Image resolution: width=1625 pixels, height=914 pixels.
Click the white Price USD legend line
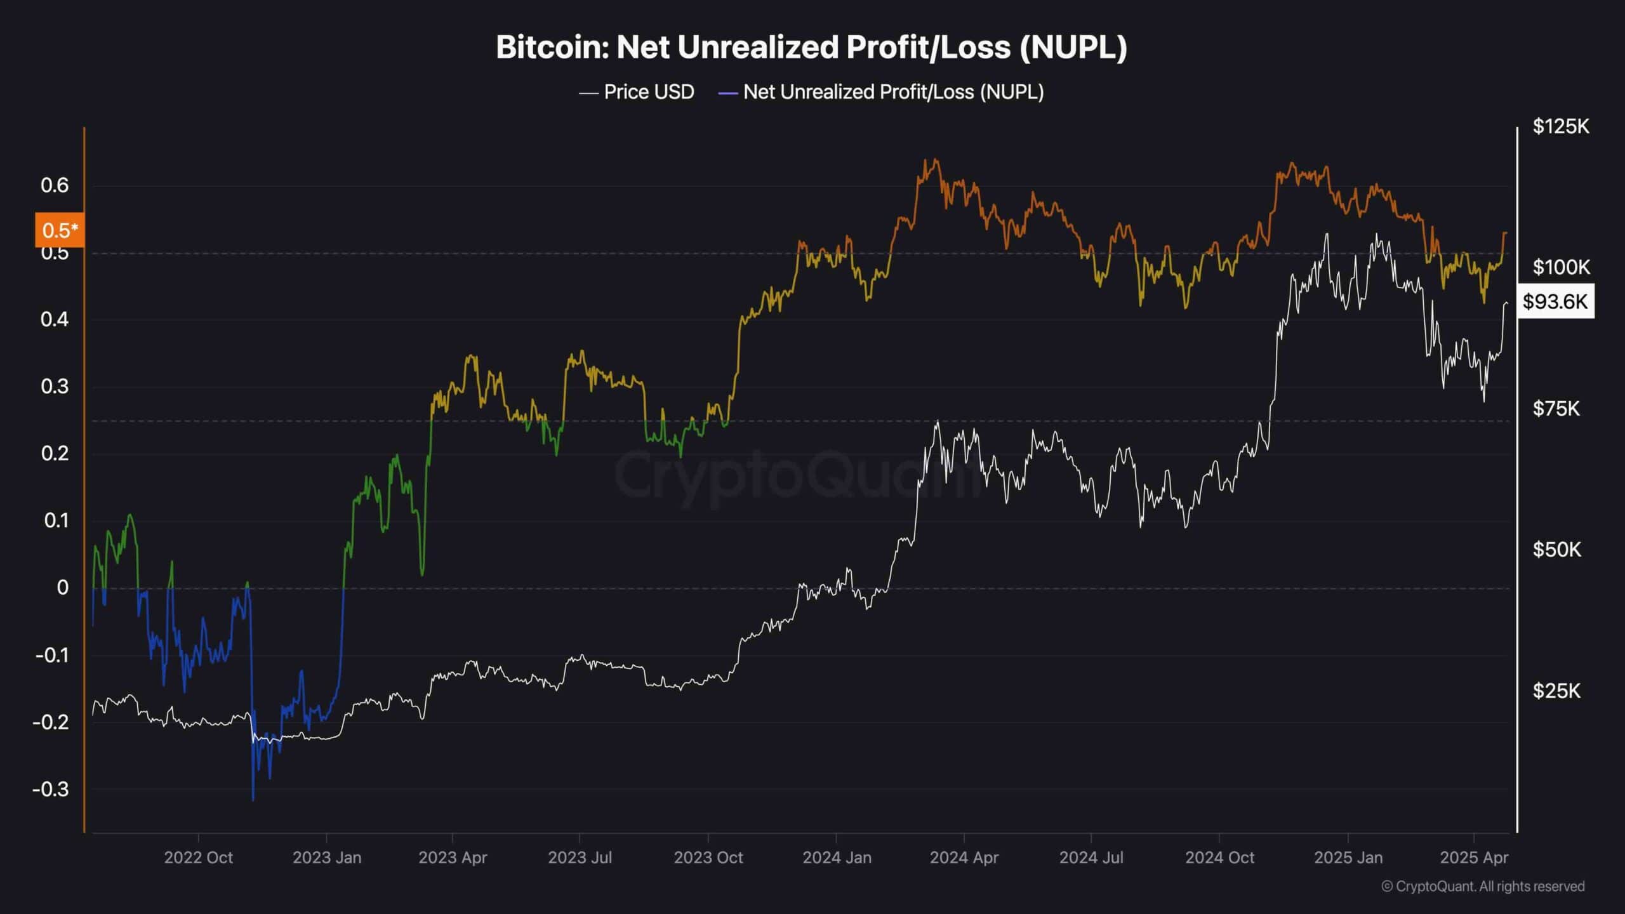click(x=588, y=93)
